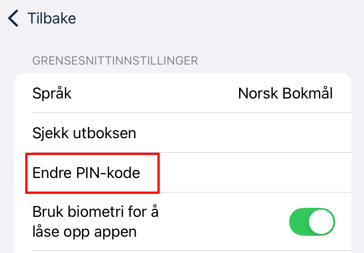This screenshot has width=364, height=253.
Task: Click the 'låse opp appen' text line
Action: (84, 232)
